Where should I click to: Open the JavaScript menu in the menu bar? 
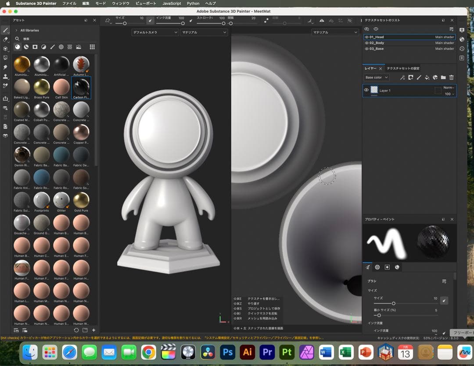point(171,4)
